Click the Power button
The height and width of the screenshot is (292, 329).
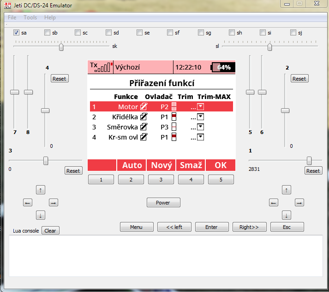pyautogui.click(x=163, y=203)
